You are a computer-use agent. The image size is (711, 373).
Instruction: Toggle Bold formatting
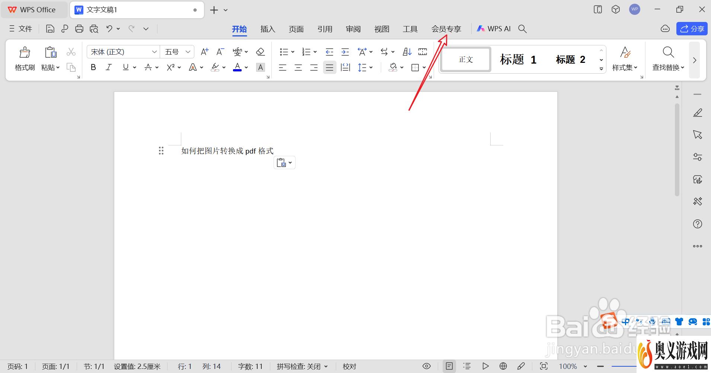click(x=93, y=67)
